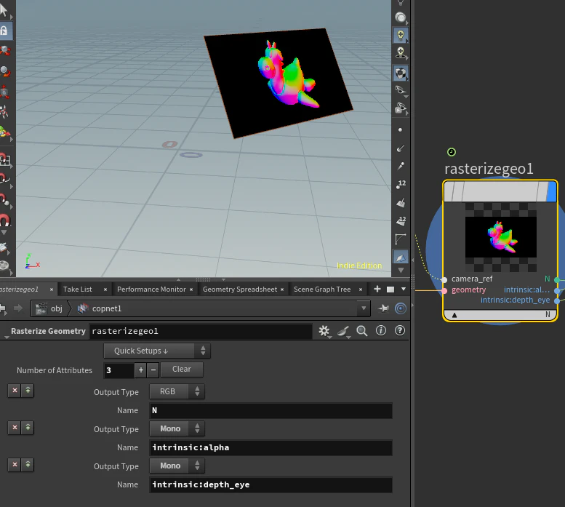Expand more display options down arrow

[401, 270]
